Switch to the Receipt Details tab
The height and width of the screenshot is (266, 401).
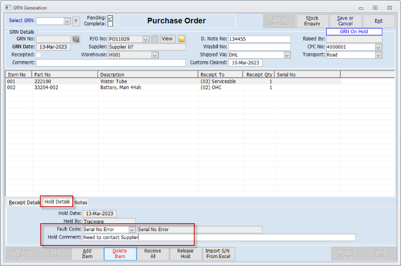[x=24, y=203]
